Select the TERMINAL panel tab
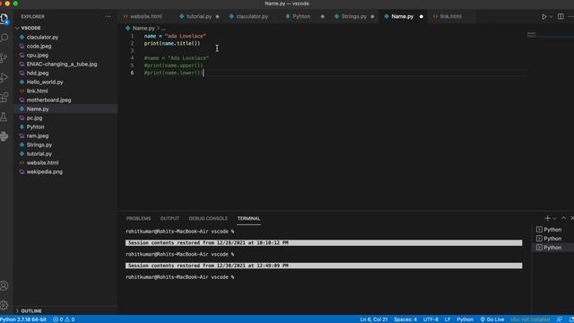Screen dimensions: 574x323 [248, 218]
